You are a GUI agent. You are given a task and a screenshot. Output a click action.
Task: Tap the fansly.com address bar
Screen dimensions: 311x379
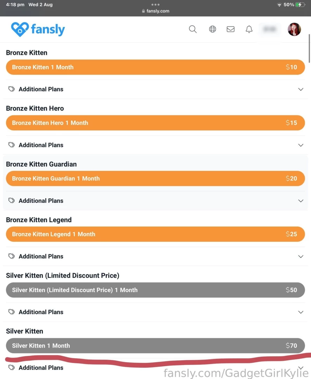pos(156,11)
